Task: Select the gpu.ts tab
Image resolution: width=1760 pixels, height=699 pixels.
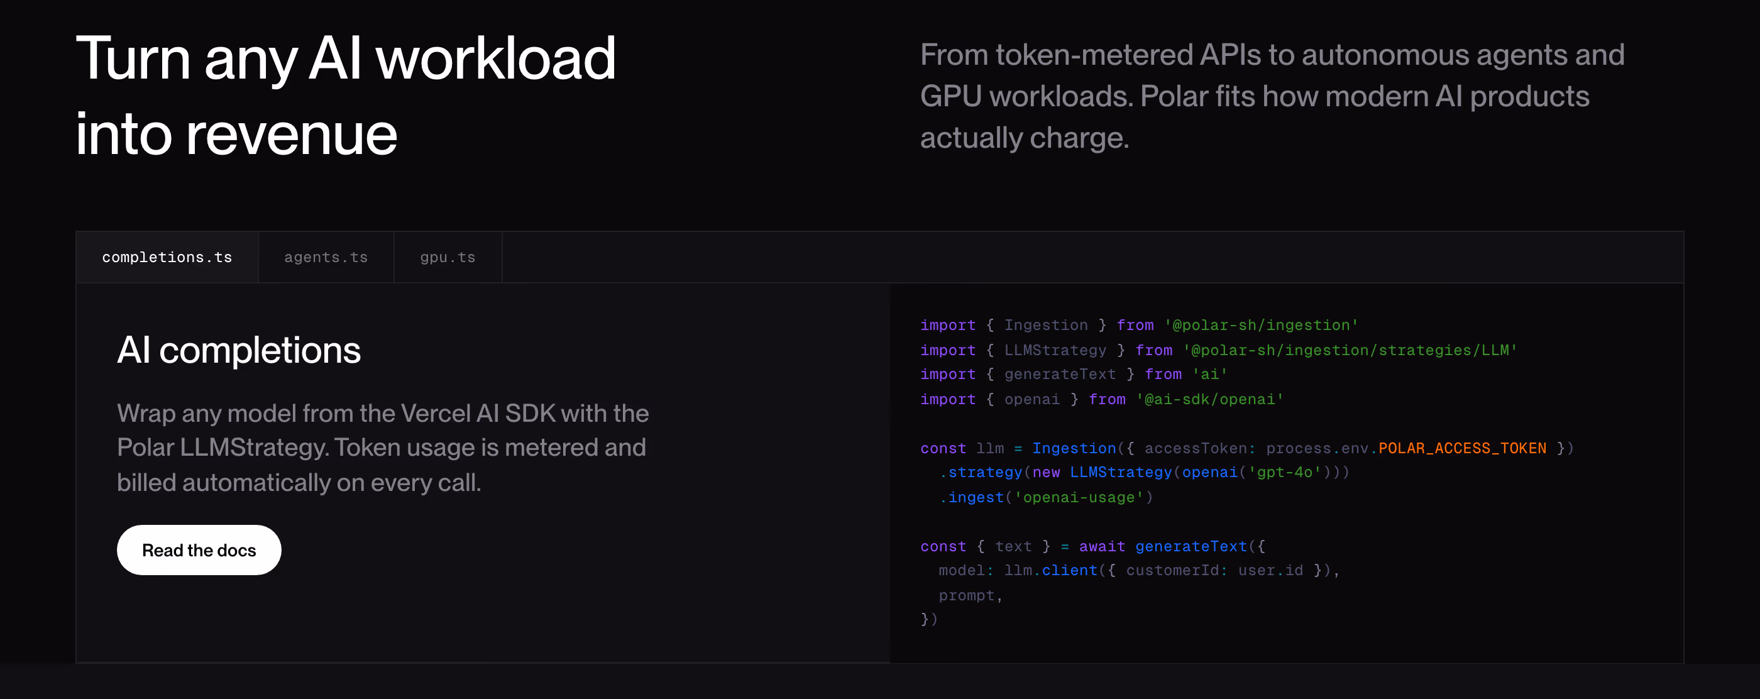Action: [x=448, y=257]
